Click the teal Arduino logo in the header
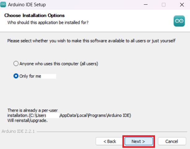The width and height of the screenshot is (190, 149). [179, 21]
